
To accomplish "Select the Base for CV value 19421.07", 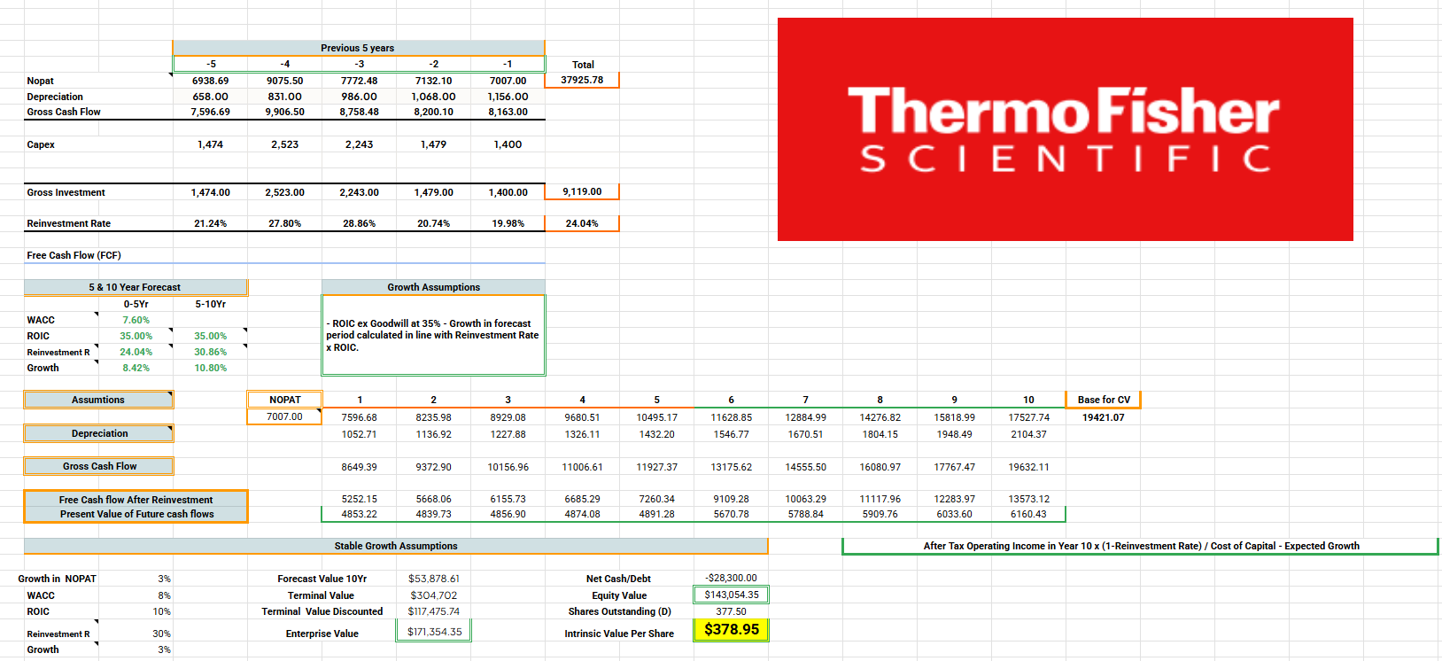I will [x=1103, y=417].
